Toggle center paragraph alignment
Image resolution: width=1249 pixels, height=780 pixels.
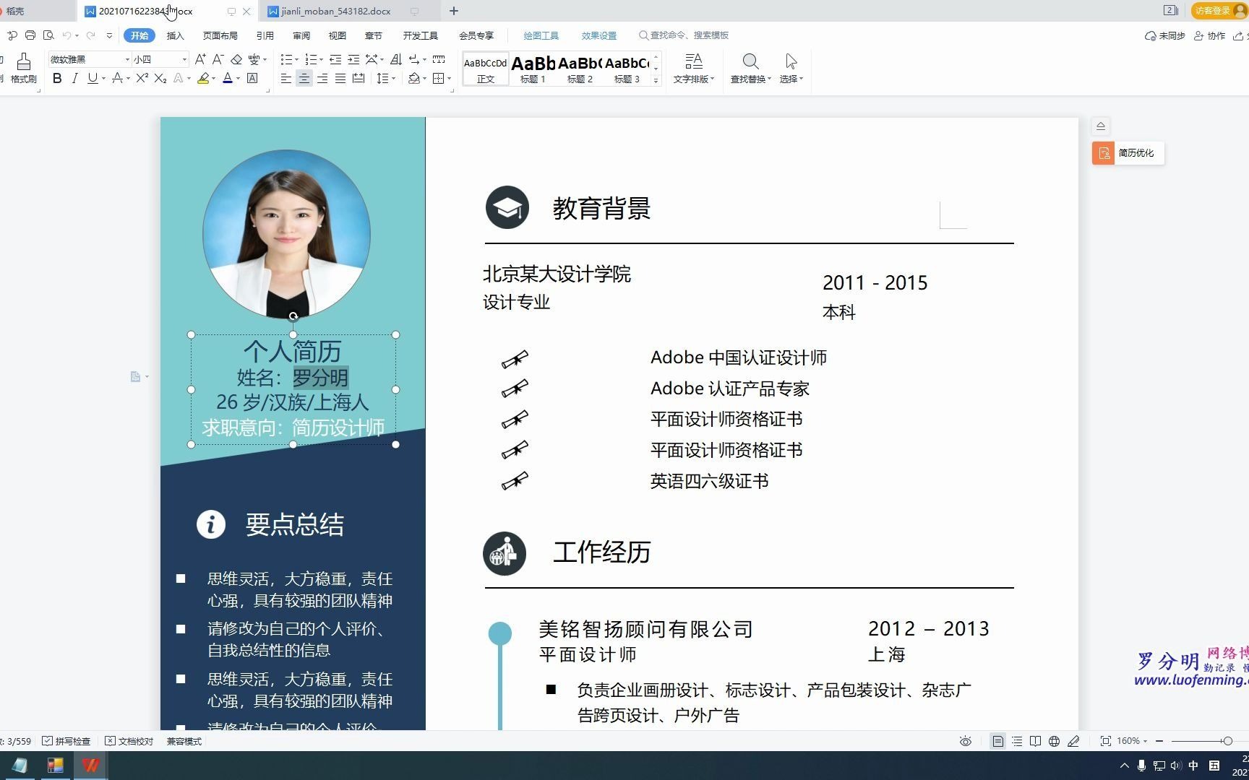(304, 79)
